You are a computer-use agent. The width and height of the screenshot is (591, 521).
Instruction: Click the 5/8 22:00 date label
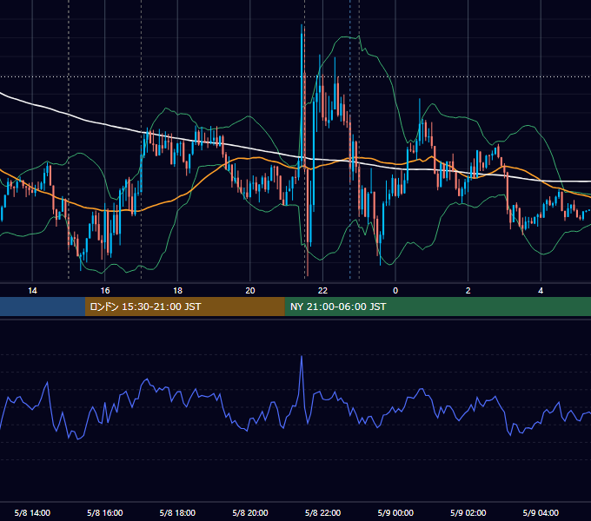point(322,512)
